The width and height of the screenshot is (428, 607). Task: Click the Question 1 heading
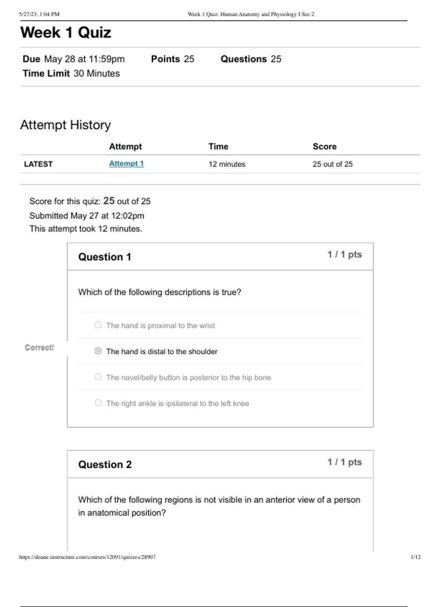[x=105, y=257]
